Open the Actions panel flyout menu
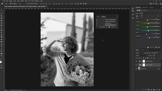The image size is (162, 91). (117, 17)
